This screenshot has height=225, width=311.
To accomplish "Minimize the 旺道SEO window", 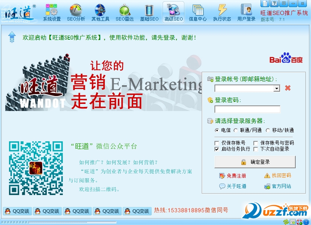I will (293, 3).
